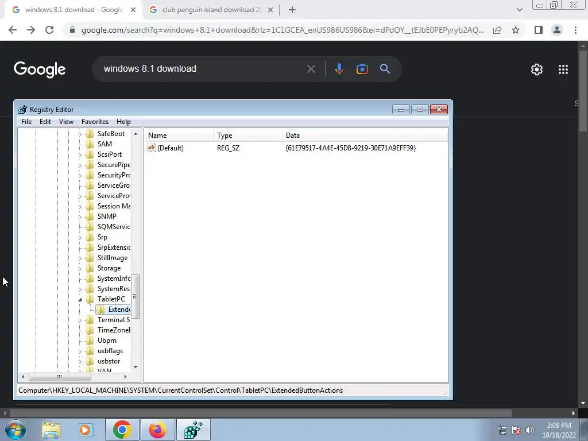588x441 pixels.
Task: Open the Edit menu in Registry Editor
Action: click(x=45, y=122)
